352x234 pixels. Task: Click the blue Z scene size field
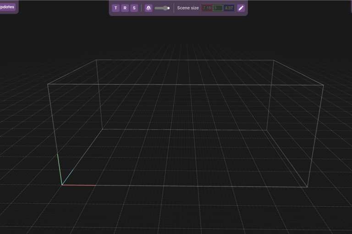[229, 8]
